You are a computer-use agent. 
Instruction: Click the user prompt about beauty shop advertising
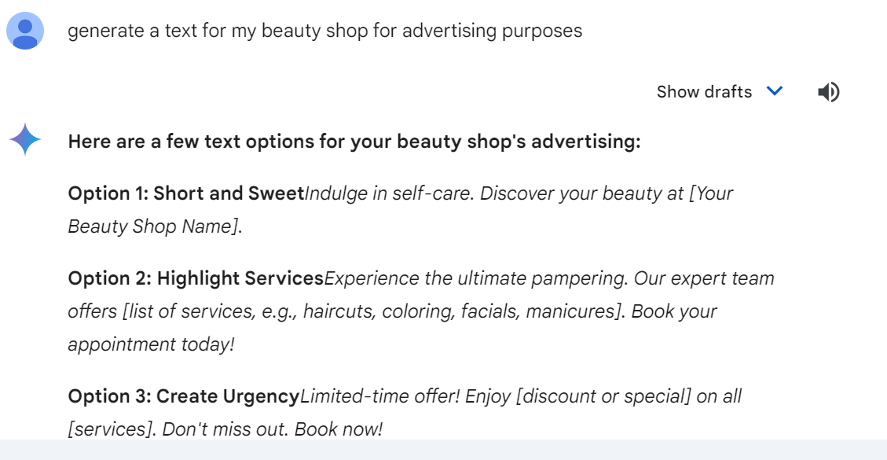(324, 31)
